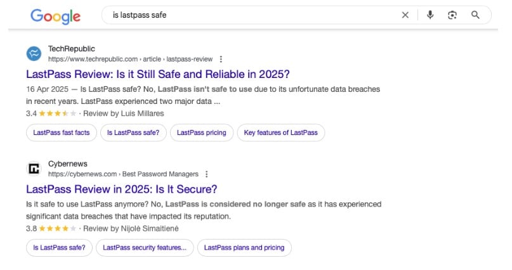The width and height of the screenshot is (512, 270).
Task: Select the 'LastPass pricing' chip
Action: (202, 132)
